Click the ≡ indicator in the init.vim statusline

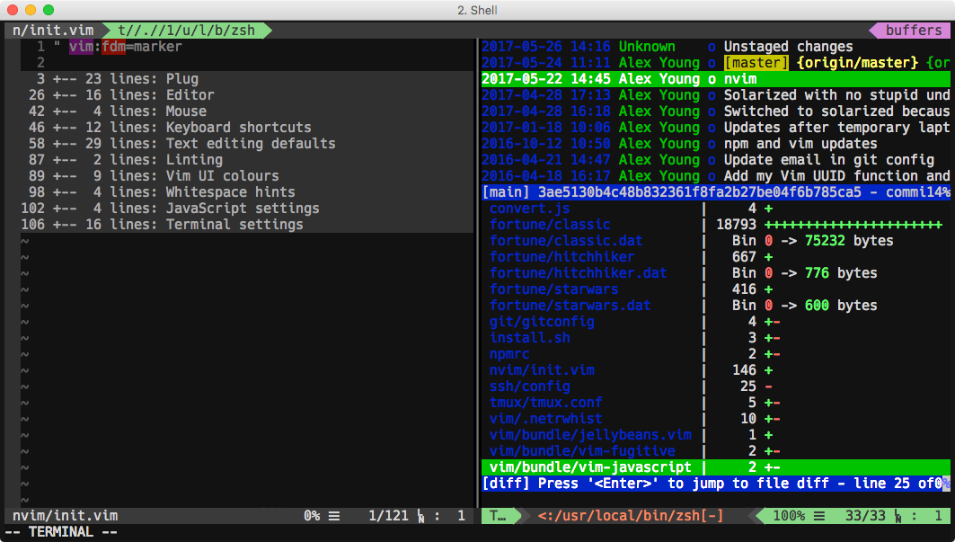[333, 515]
